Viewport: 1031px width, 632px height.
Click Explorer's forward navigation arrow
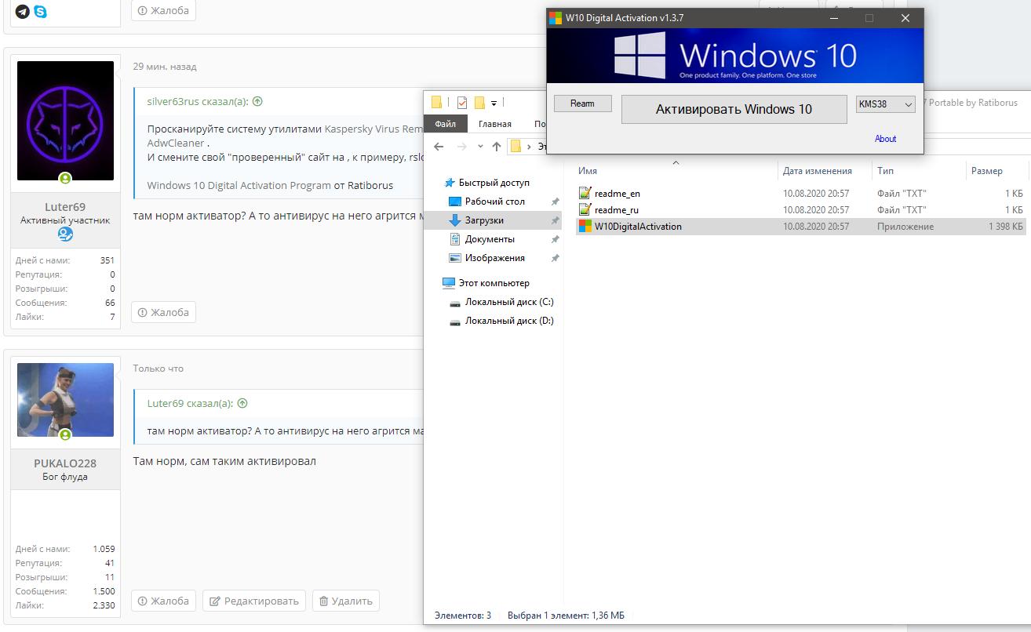461,147
